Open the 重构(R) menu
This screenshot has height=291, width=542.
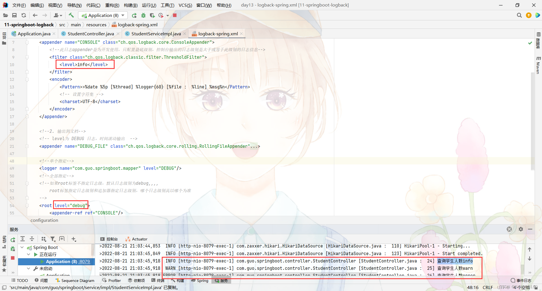pos(112,5)
